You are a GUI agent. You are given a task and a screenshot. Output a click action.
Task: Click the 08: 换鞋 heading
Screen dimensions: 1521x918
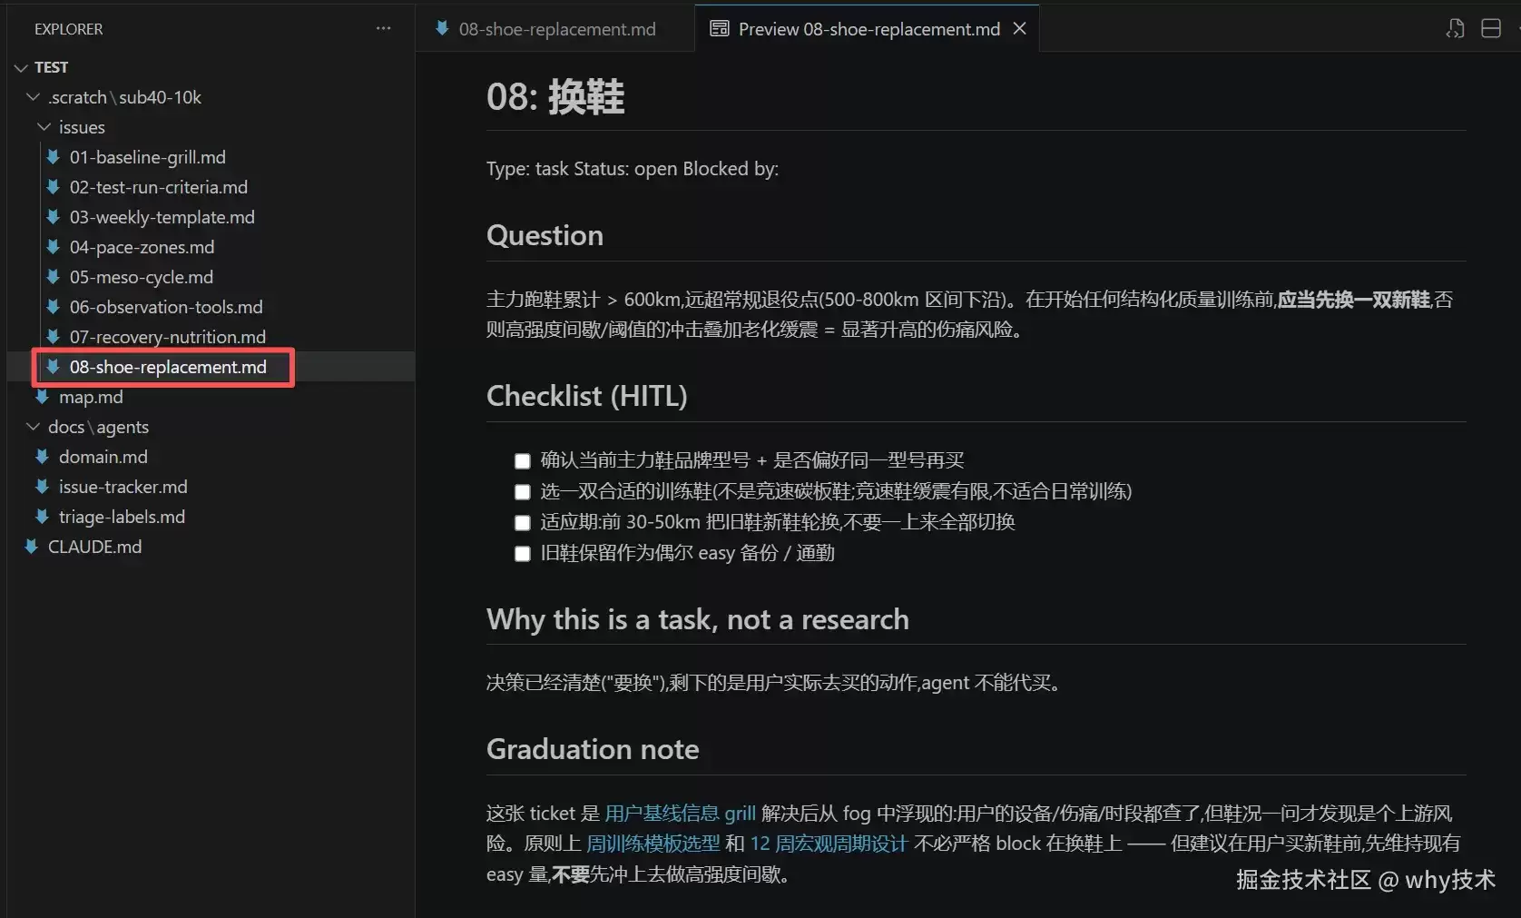coord(555,97)
